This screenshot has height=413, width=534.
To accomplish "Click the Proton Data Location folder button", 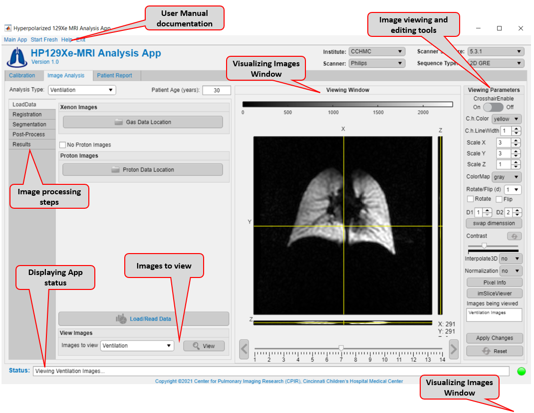I will pos(143,170).
